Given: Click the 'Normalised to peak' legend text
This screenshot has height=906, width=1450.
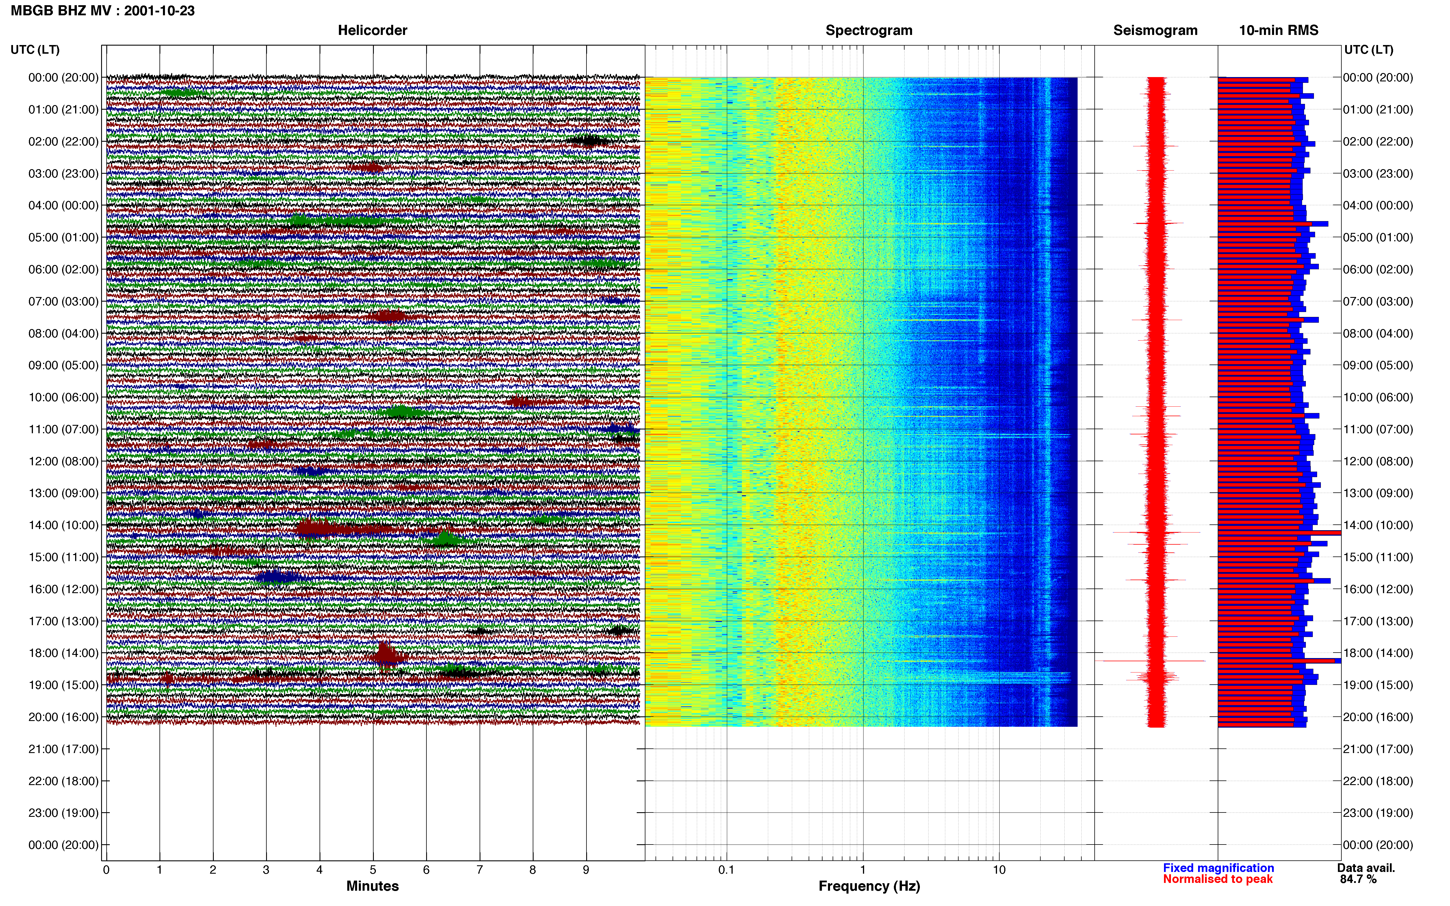Looking at the screenshot, I should (x=1217, y=879).
